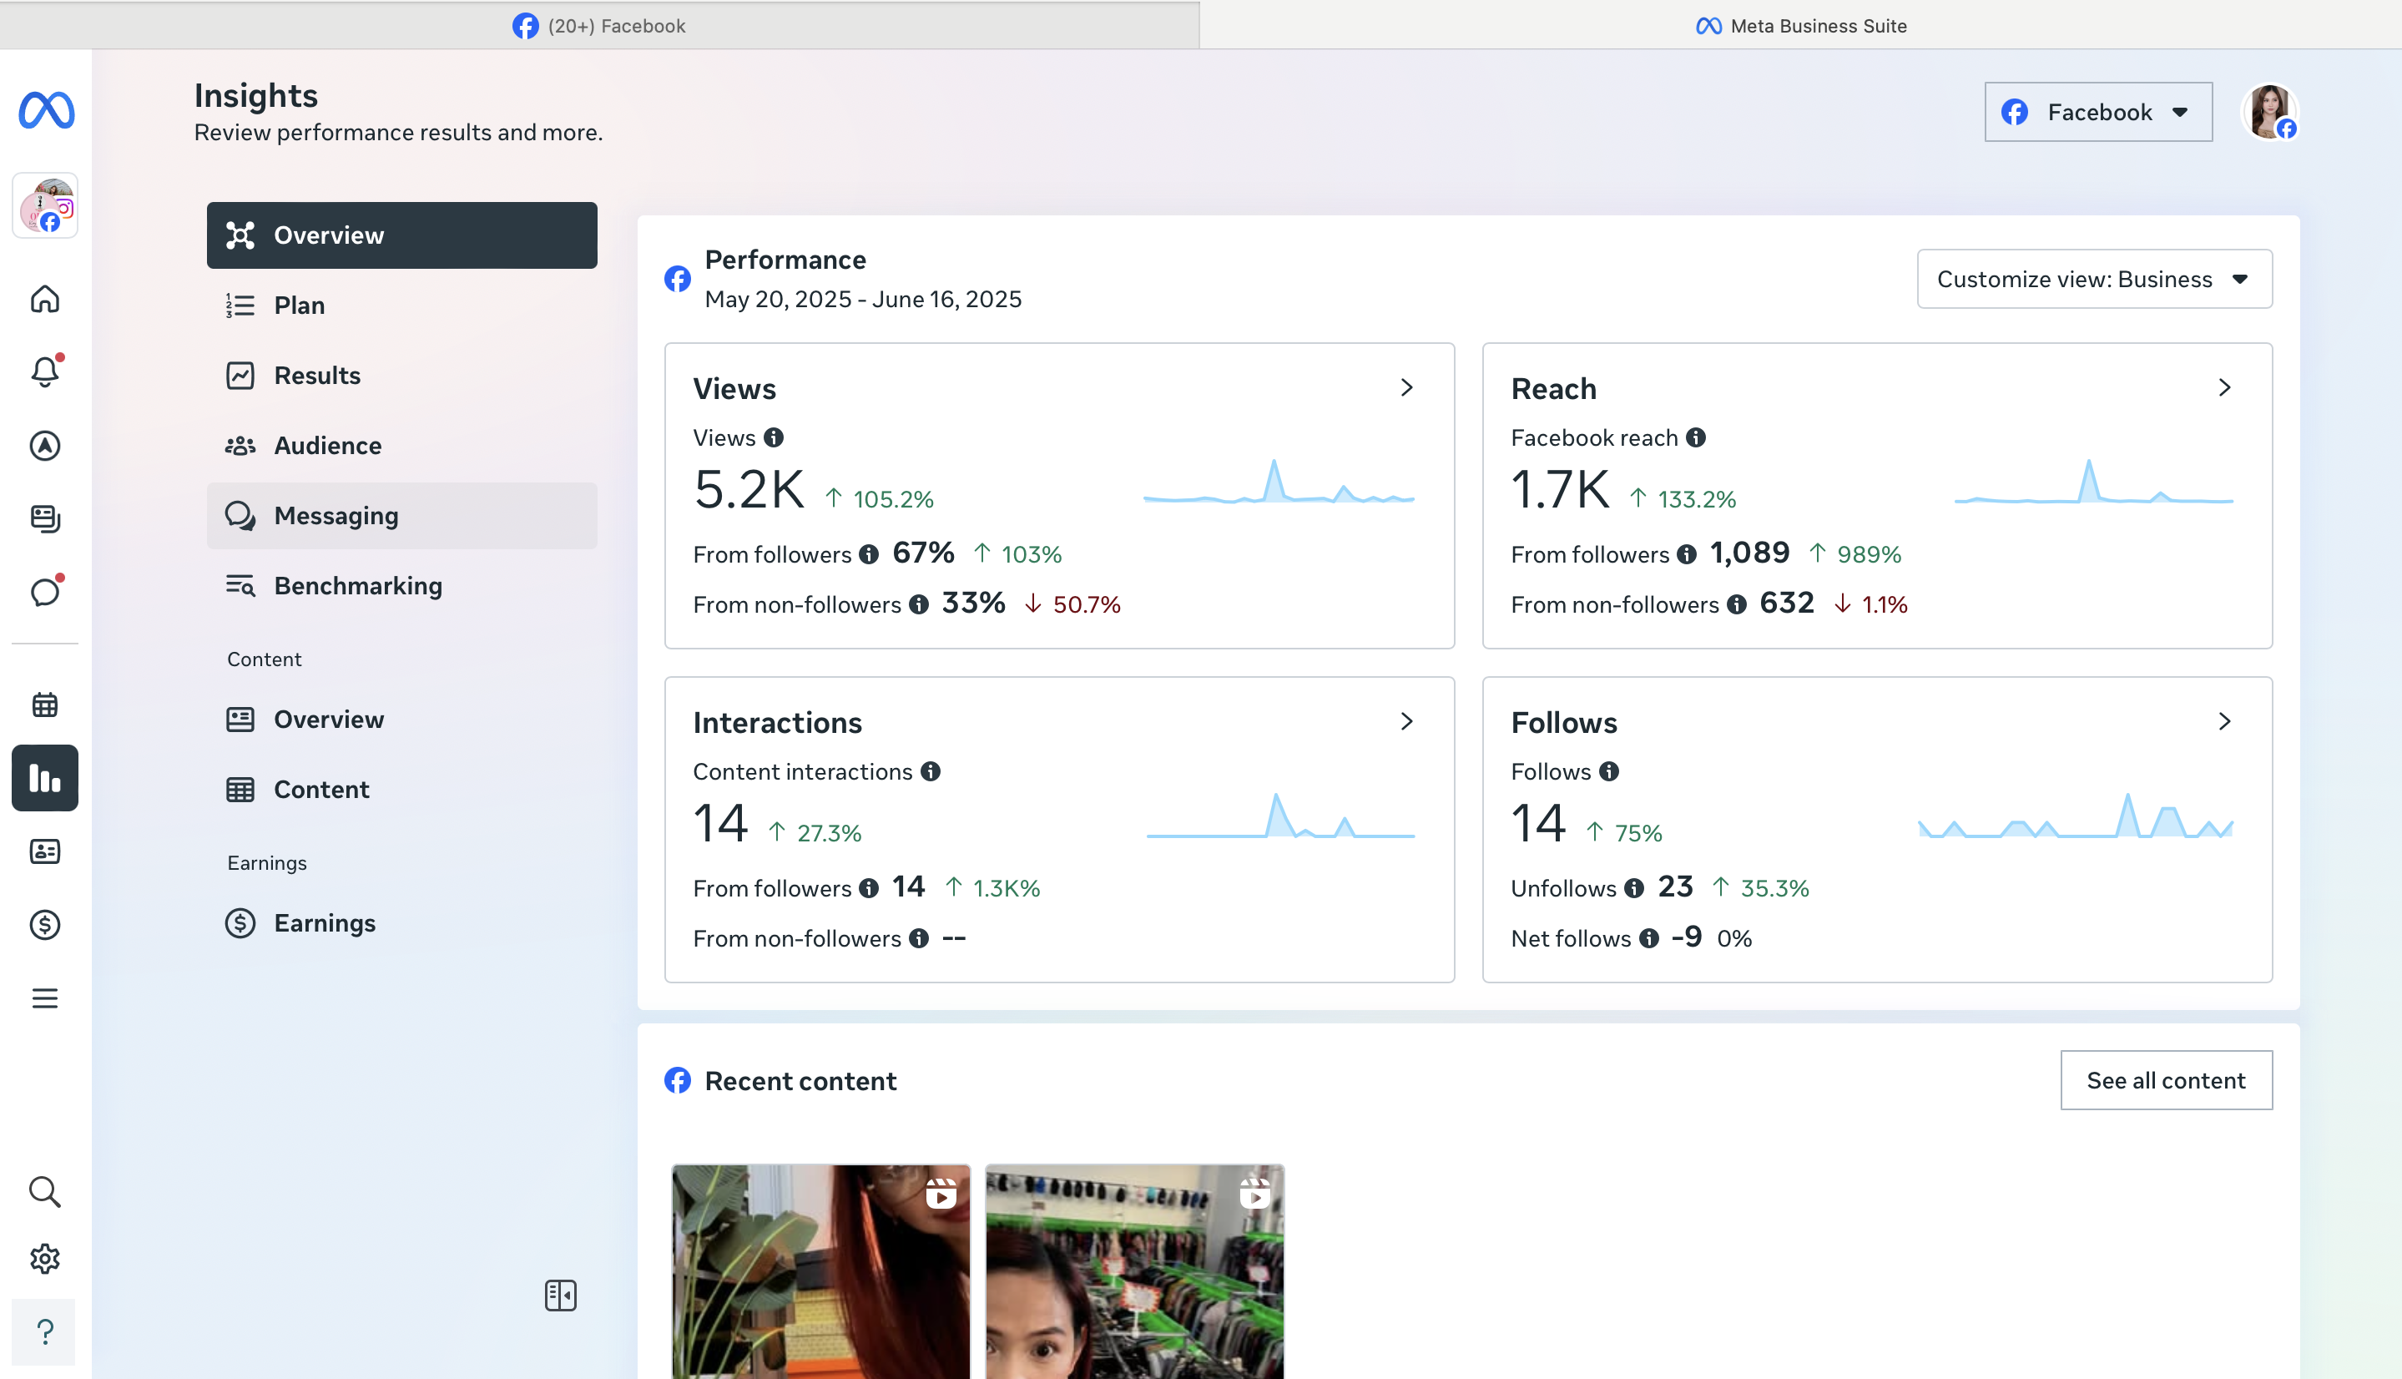This screenshot has height=1379, width=2402.
Task: Open Inbox chat bubble icon
Action: point(44,593)
